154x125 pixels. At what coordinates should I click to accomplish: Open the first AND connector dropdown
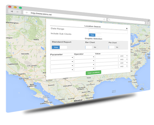(123, 56)
